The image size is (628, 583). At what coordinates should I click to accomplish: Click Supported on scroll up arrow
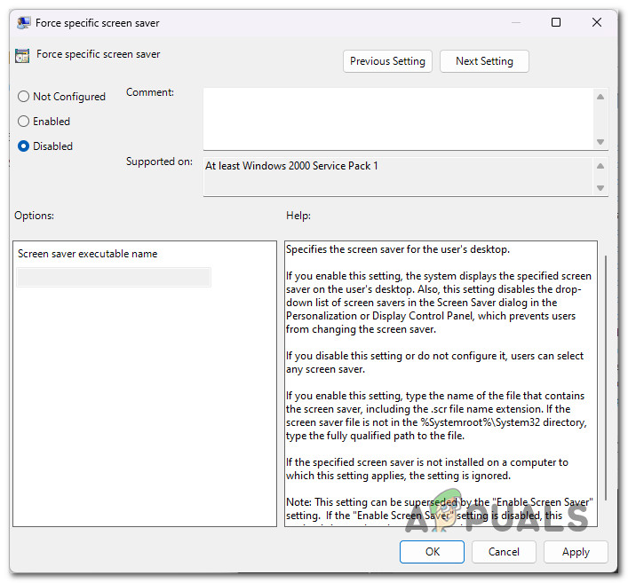600,166
